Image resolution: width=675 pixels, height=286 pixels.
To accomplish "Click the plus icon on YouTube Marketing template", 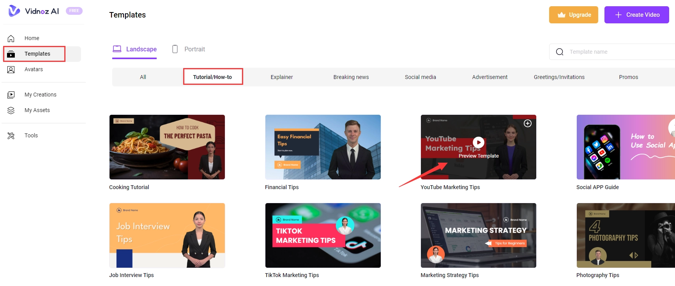I will click(527, 123).
